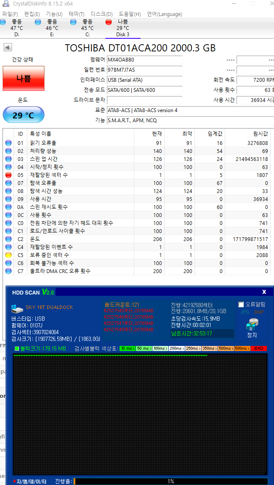Open the 디스크(D) menu
The width and height of the screenshot is (274, 485).
click(x=101, y=14)
